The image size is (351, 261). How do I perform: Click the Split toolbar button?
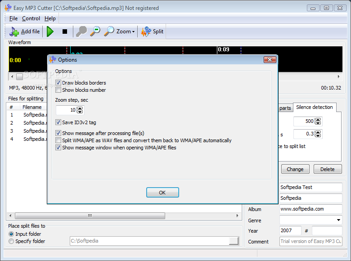click(x=152, y=31)
